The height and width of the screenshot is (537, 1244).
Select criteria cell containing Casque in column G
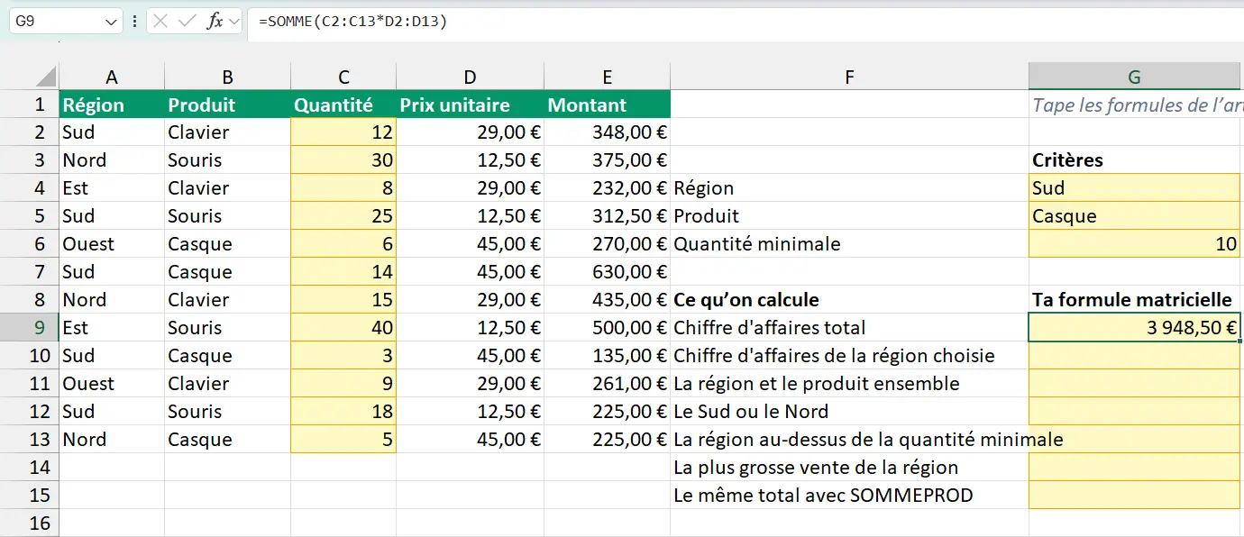pyautogui.click(x=1135, y=216)
